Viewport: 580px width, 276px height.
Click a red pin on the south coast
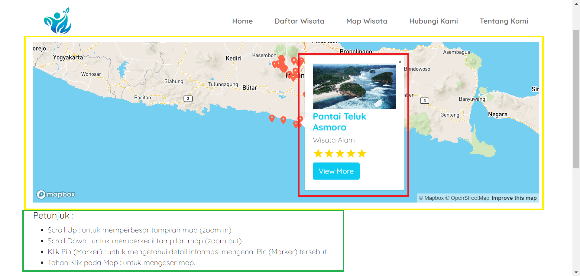tap(272, 118)
